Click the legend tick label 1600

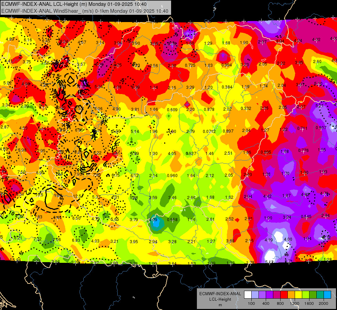coord(309,303)
